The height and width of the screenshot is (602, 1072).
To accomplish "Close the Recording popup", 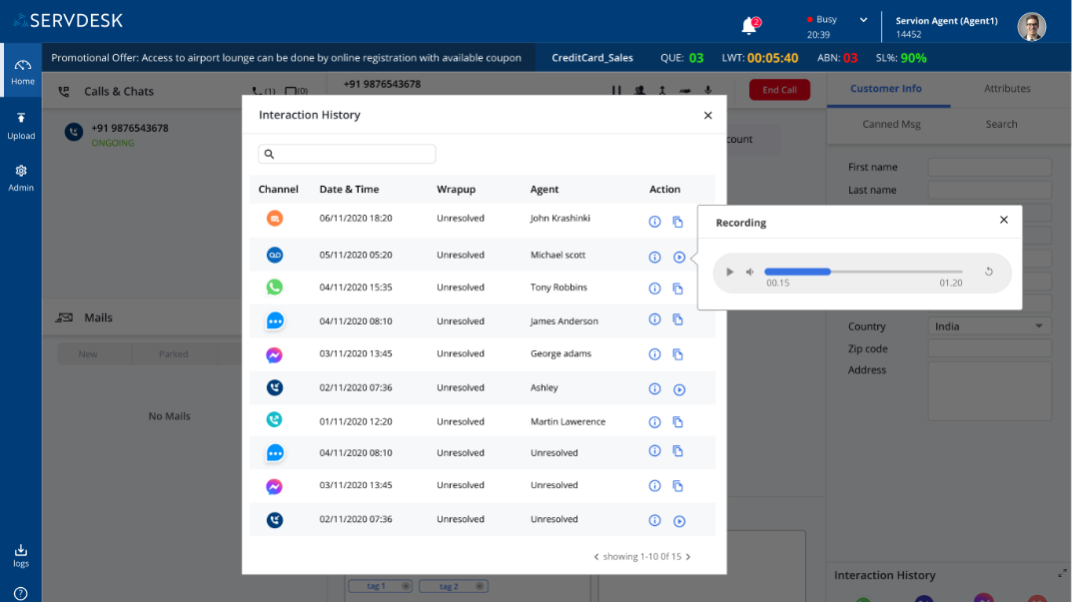I will [x=1003, y=221].
